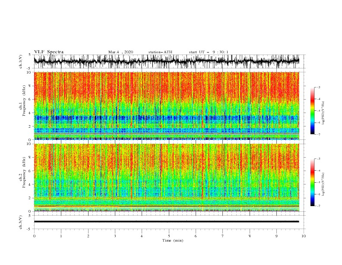Click the ch.1 spectrogram panel

point(166,106)
